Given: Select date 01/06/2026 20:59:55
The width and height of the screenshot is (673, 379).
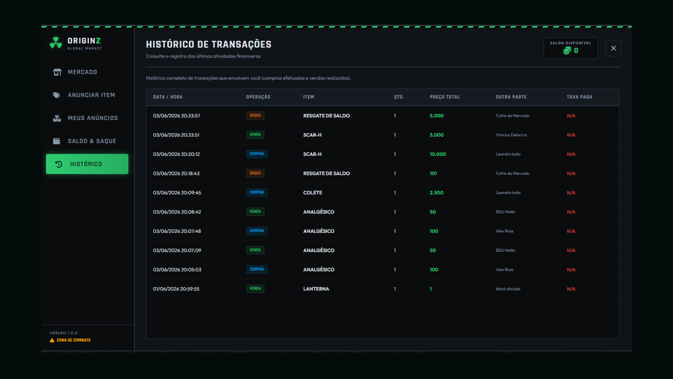Looking at the screenshot, I should (x=176, y=289).
